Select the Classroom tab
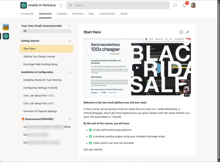The image size is (220, 162). click(x=45, y=14)
